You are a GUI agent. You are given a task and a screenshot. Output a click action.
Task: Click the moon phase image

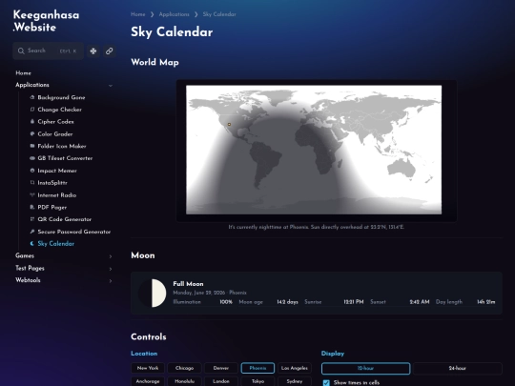152,294
